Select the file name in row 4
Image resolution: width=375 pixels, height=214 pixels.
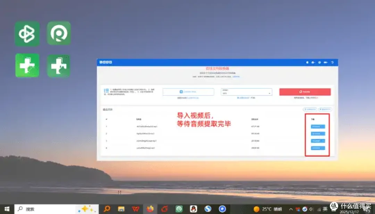pos(145,148)
